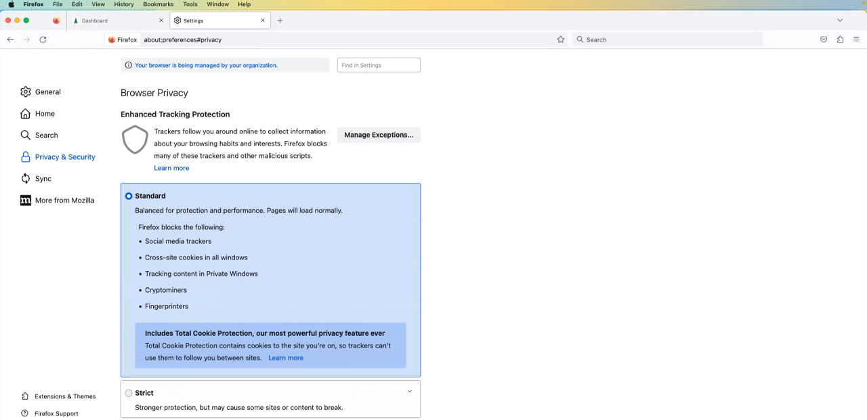Open the Firefox application menu

pos(33,4)
